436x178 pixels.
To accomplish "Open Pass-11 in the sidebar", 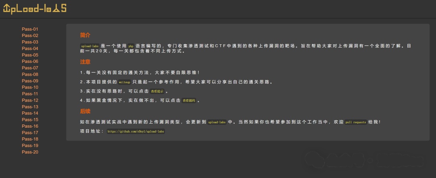I will point(30,94).
